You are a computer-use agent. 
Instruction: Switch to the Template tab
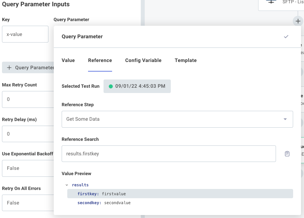pos(186,60)
